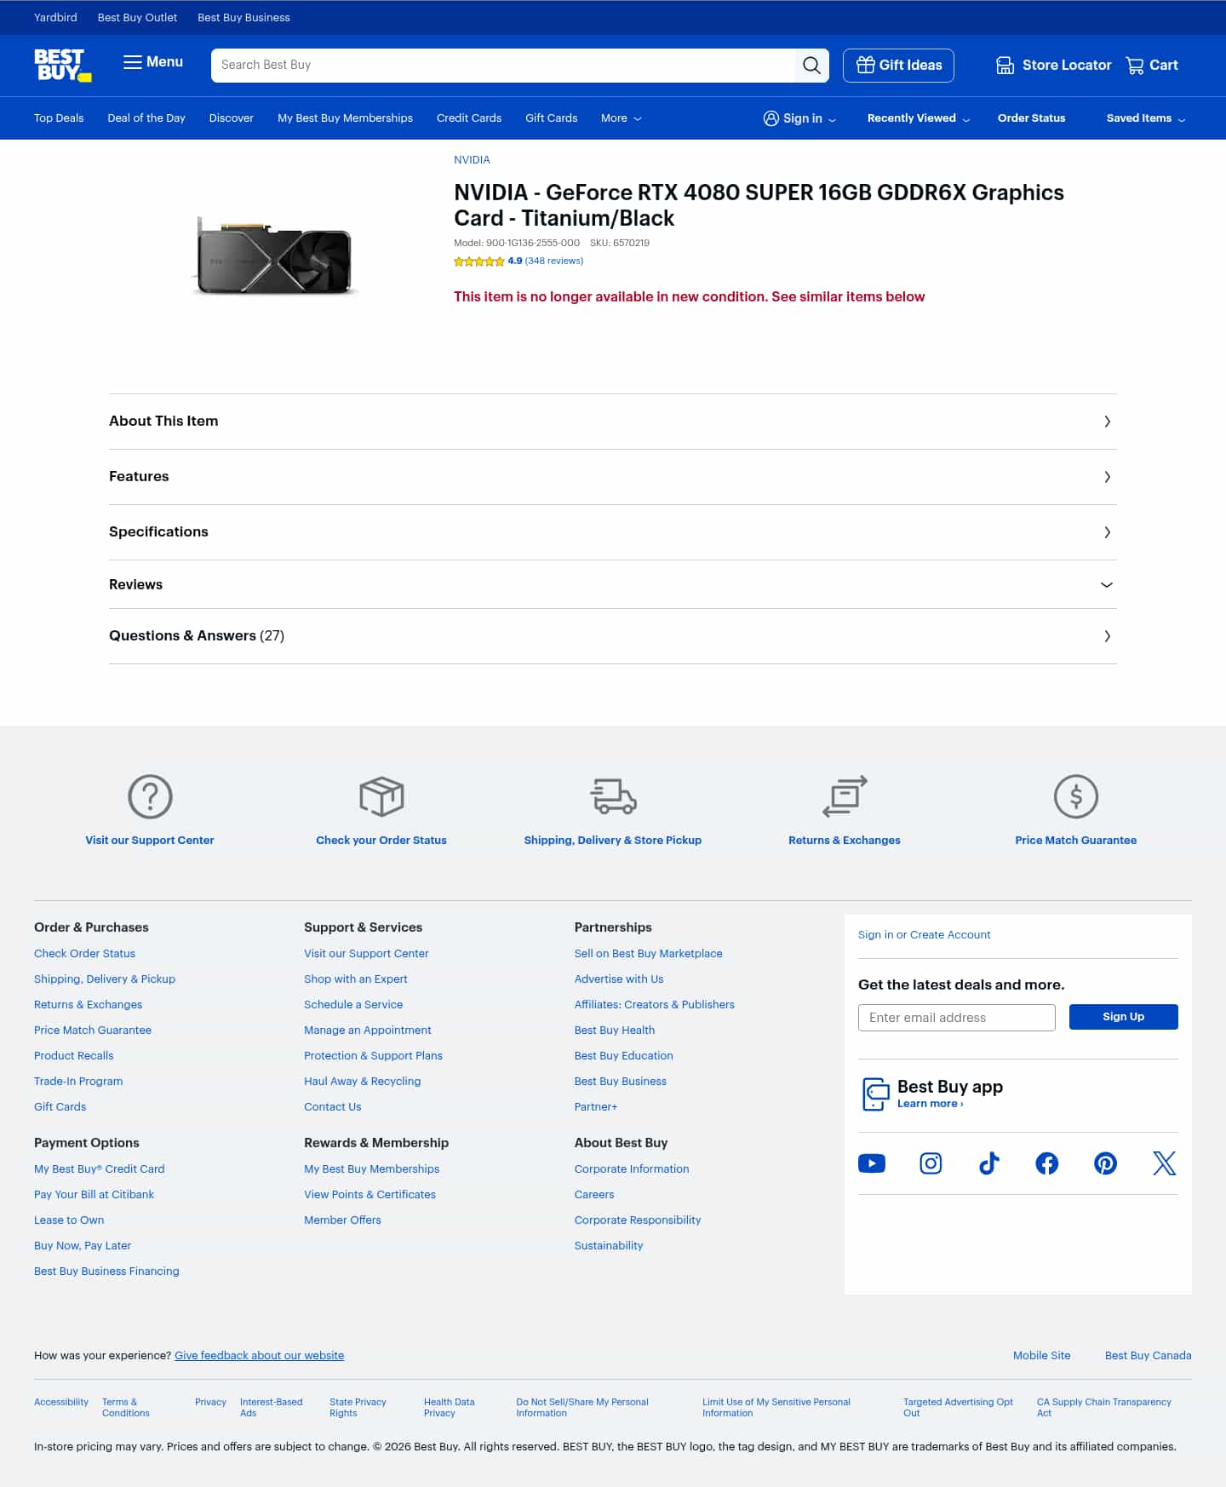Open Saved Items dropdown
The width and height of the screenshot is (1226, 1487).
(1145, 118)
